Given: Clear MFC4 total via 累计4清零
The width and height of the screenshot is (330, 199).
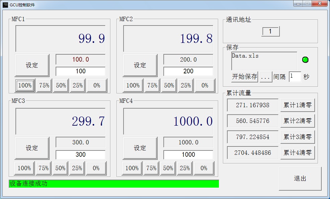Looking at the screenshot, I should click(298, 153).
